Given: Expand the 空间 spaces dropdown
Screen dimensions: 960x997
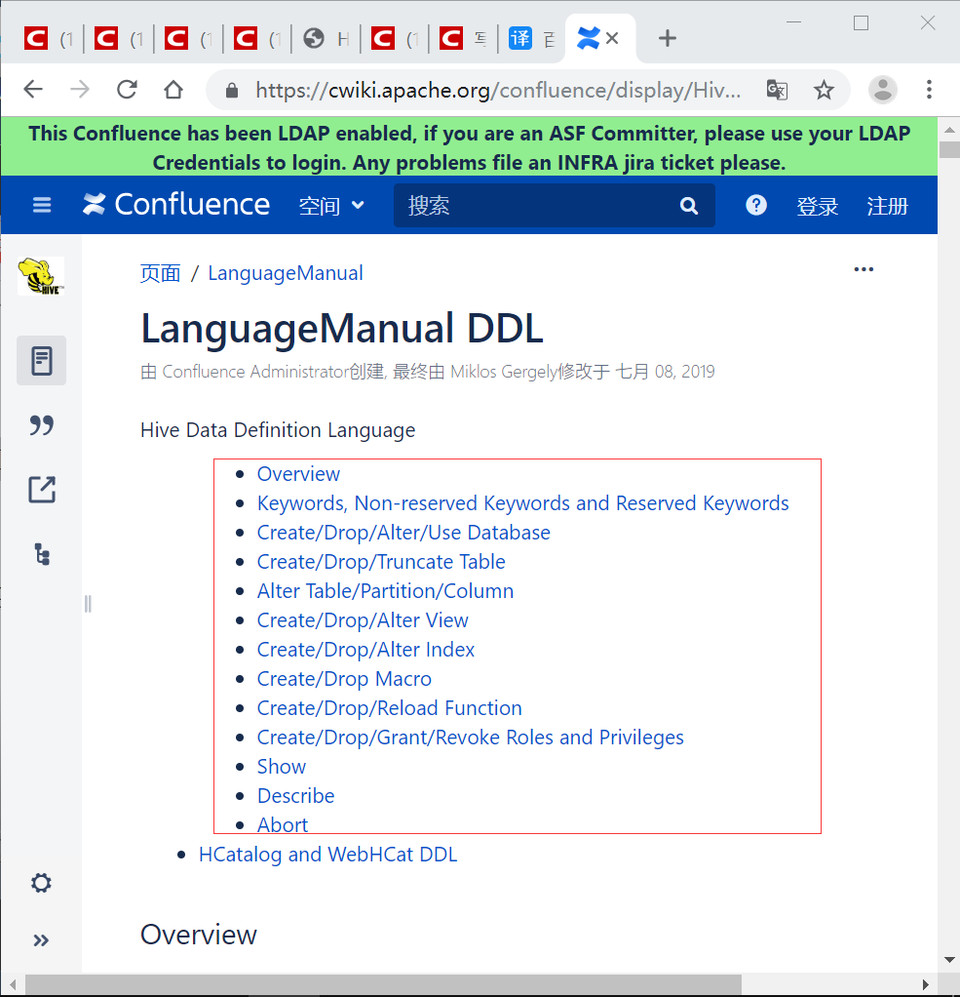Looking at the screenshot, I should click(331, 206).
